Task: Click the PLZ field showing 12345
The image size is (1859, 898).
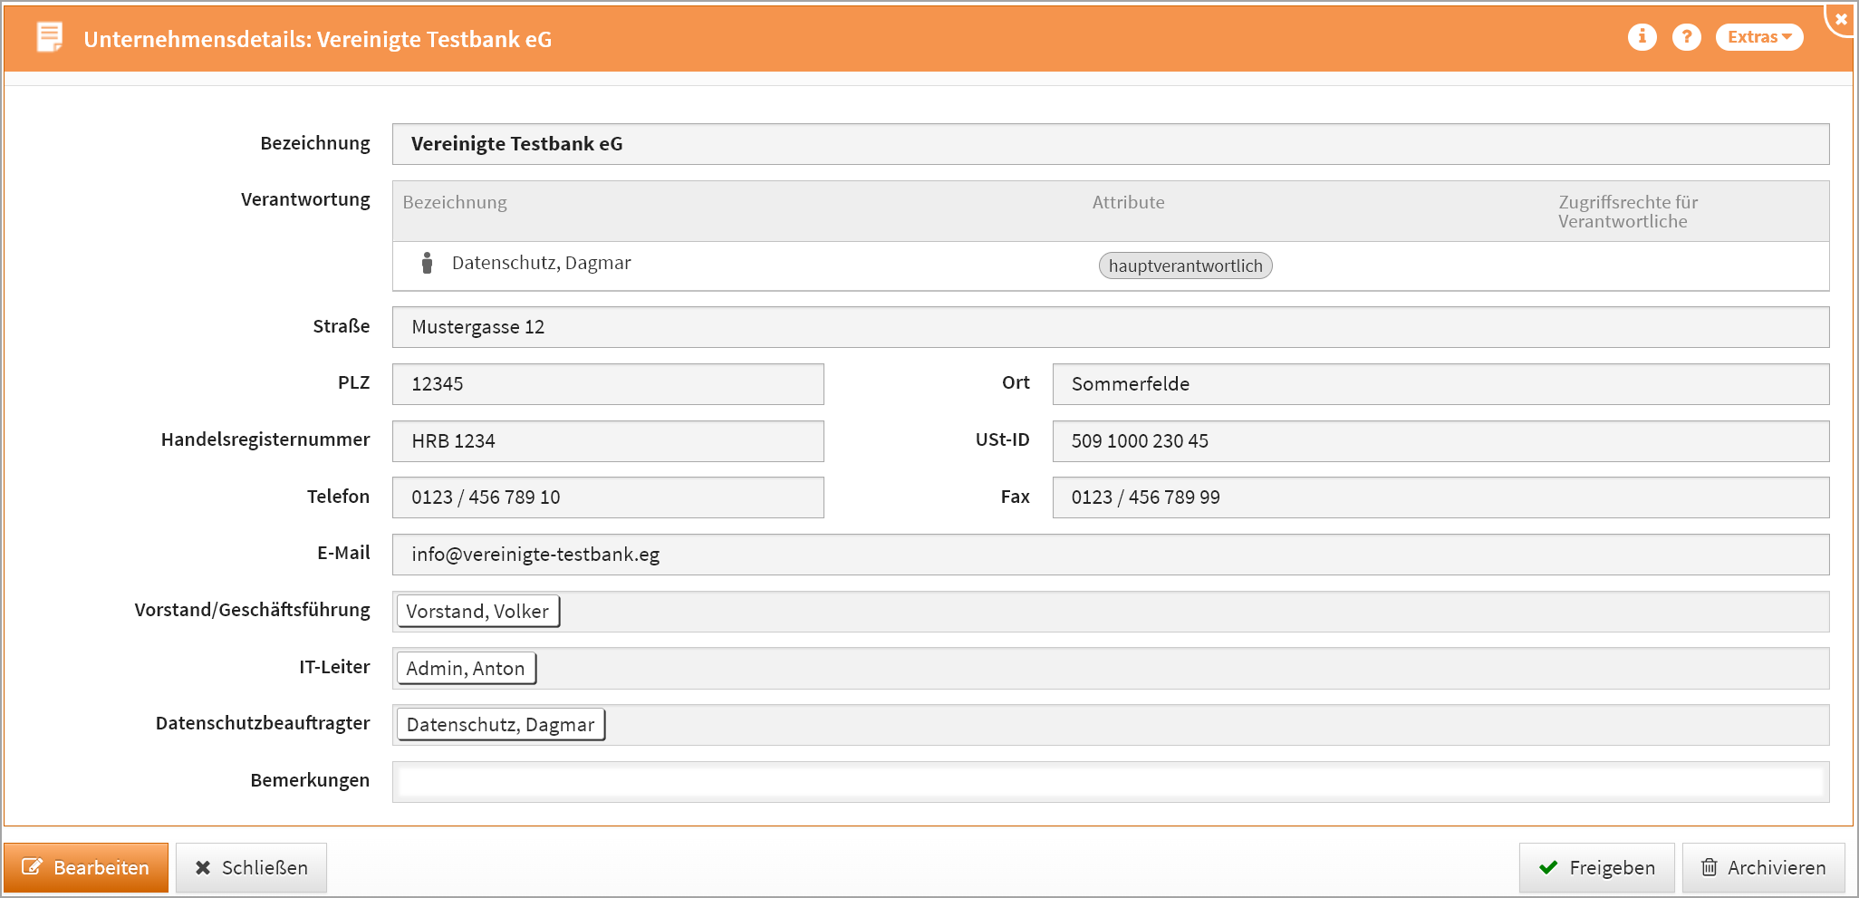Action: point(607,384)
